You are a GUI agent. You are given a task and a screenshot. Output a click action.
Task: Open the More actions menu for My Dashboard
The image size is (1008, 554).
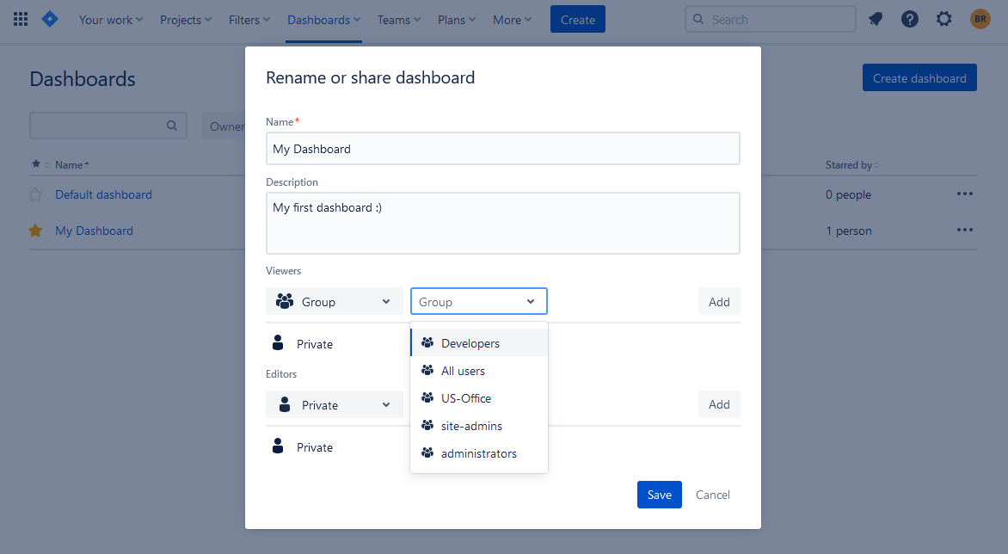tap(965, 230)
